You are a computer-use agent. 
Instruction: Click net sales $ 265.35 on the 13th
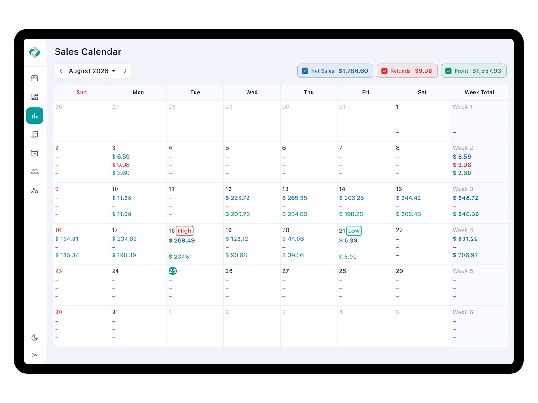point(295,198)
